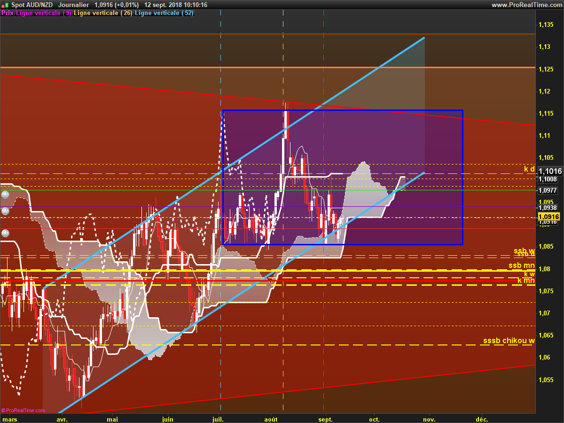Click the 'k w' level label
This screenshot has width=564, height=423.
coord(529,274)
